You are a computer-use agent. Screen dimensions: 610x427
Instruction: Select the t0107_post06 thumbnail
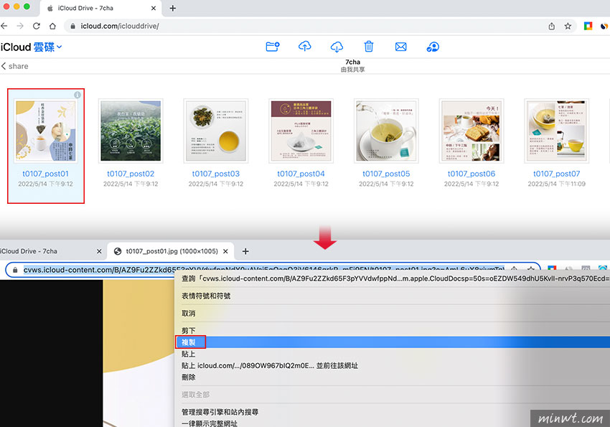coord(471,131)
